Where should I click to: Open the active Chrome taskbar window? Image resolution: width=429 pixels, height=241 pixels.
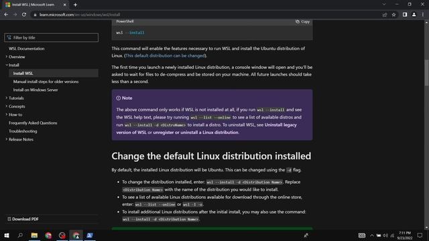click(x=76, y=235)
